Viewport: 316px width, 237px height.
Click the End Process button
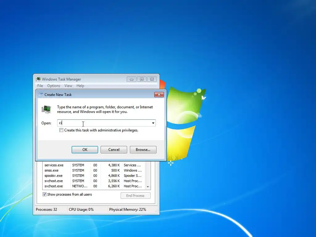135,195
